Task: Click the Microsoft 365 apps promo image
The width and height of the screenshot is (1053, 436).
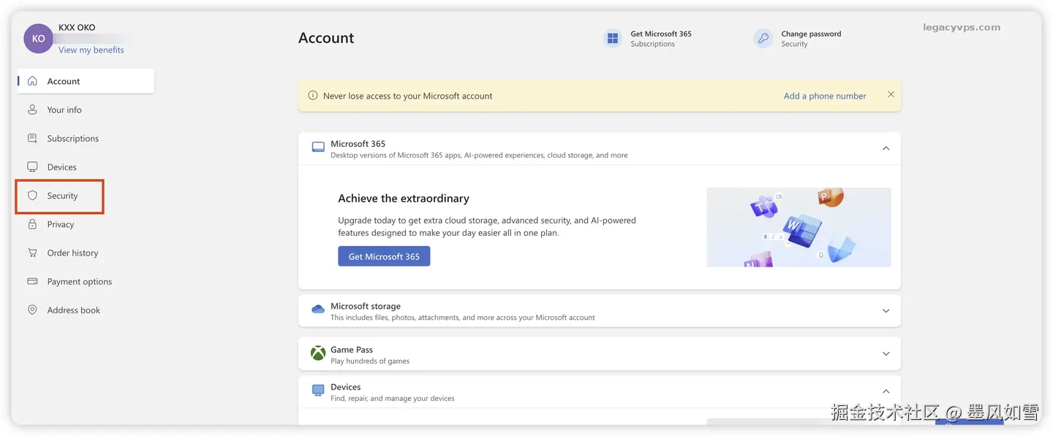Action: tap(799, 227)
